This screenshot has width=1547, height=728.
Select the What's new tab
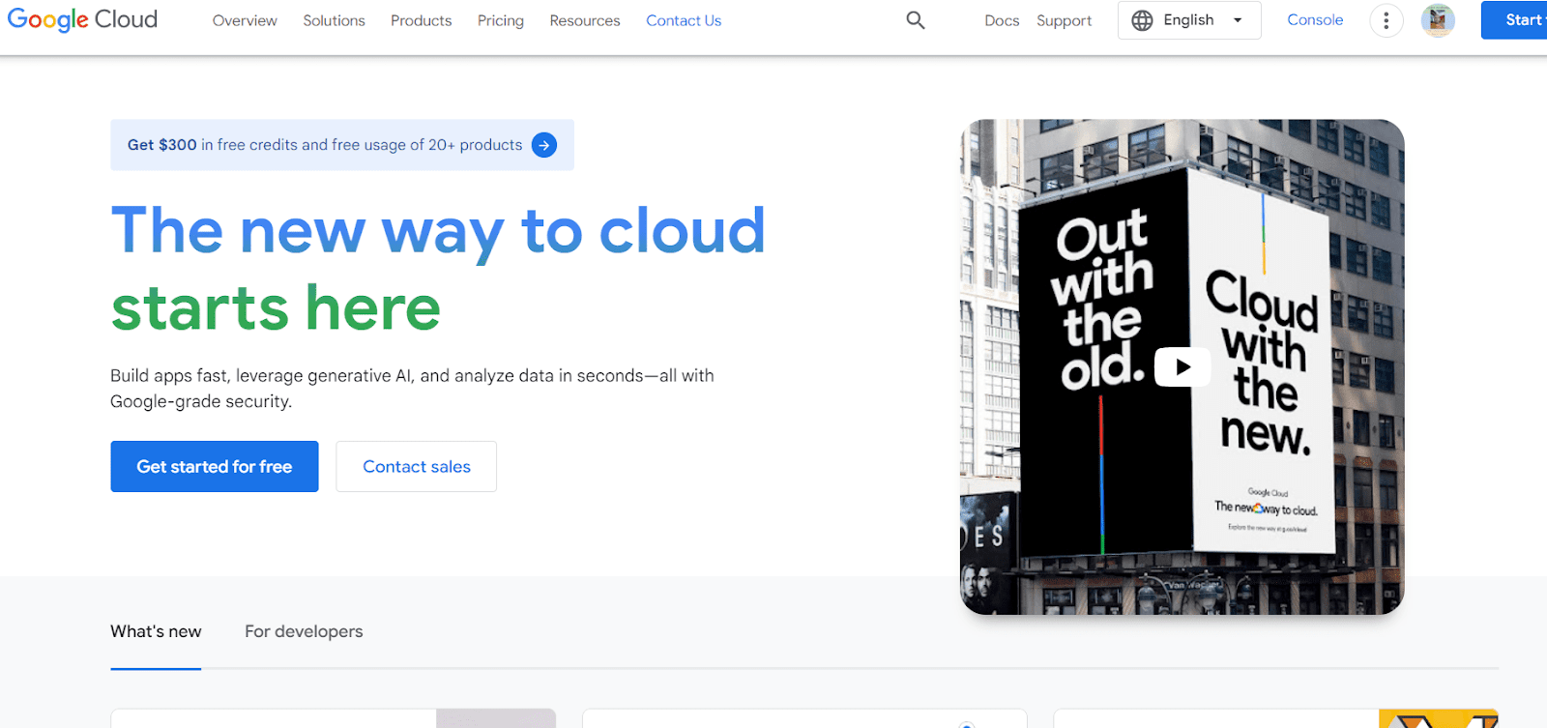tap(156, 631)
